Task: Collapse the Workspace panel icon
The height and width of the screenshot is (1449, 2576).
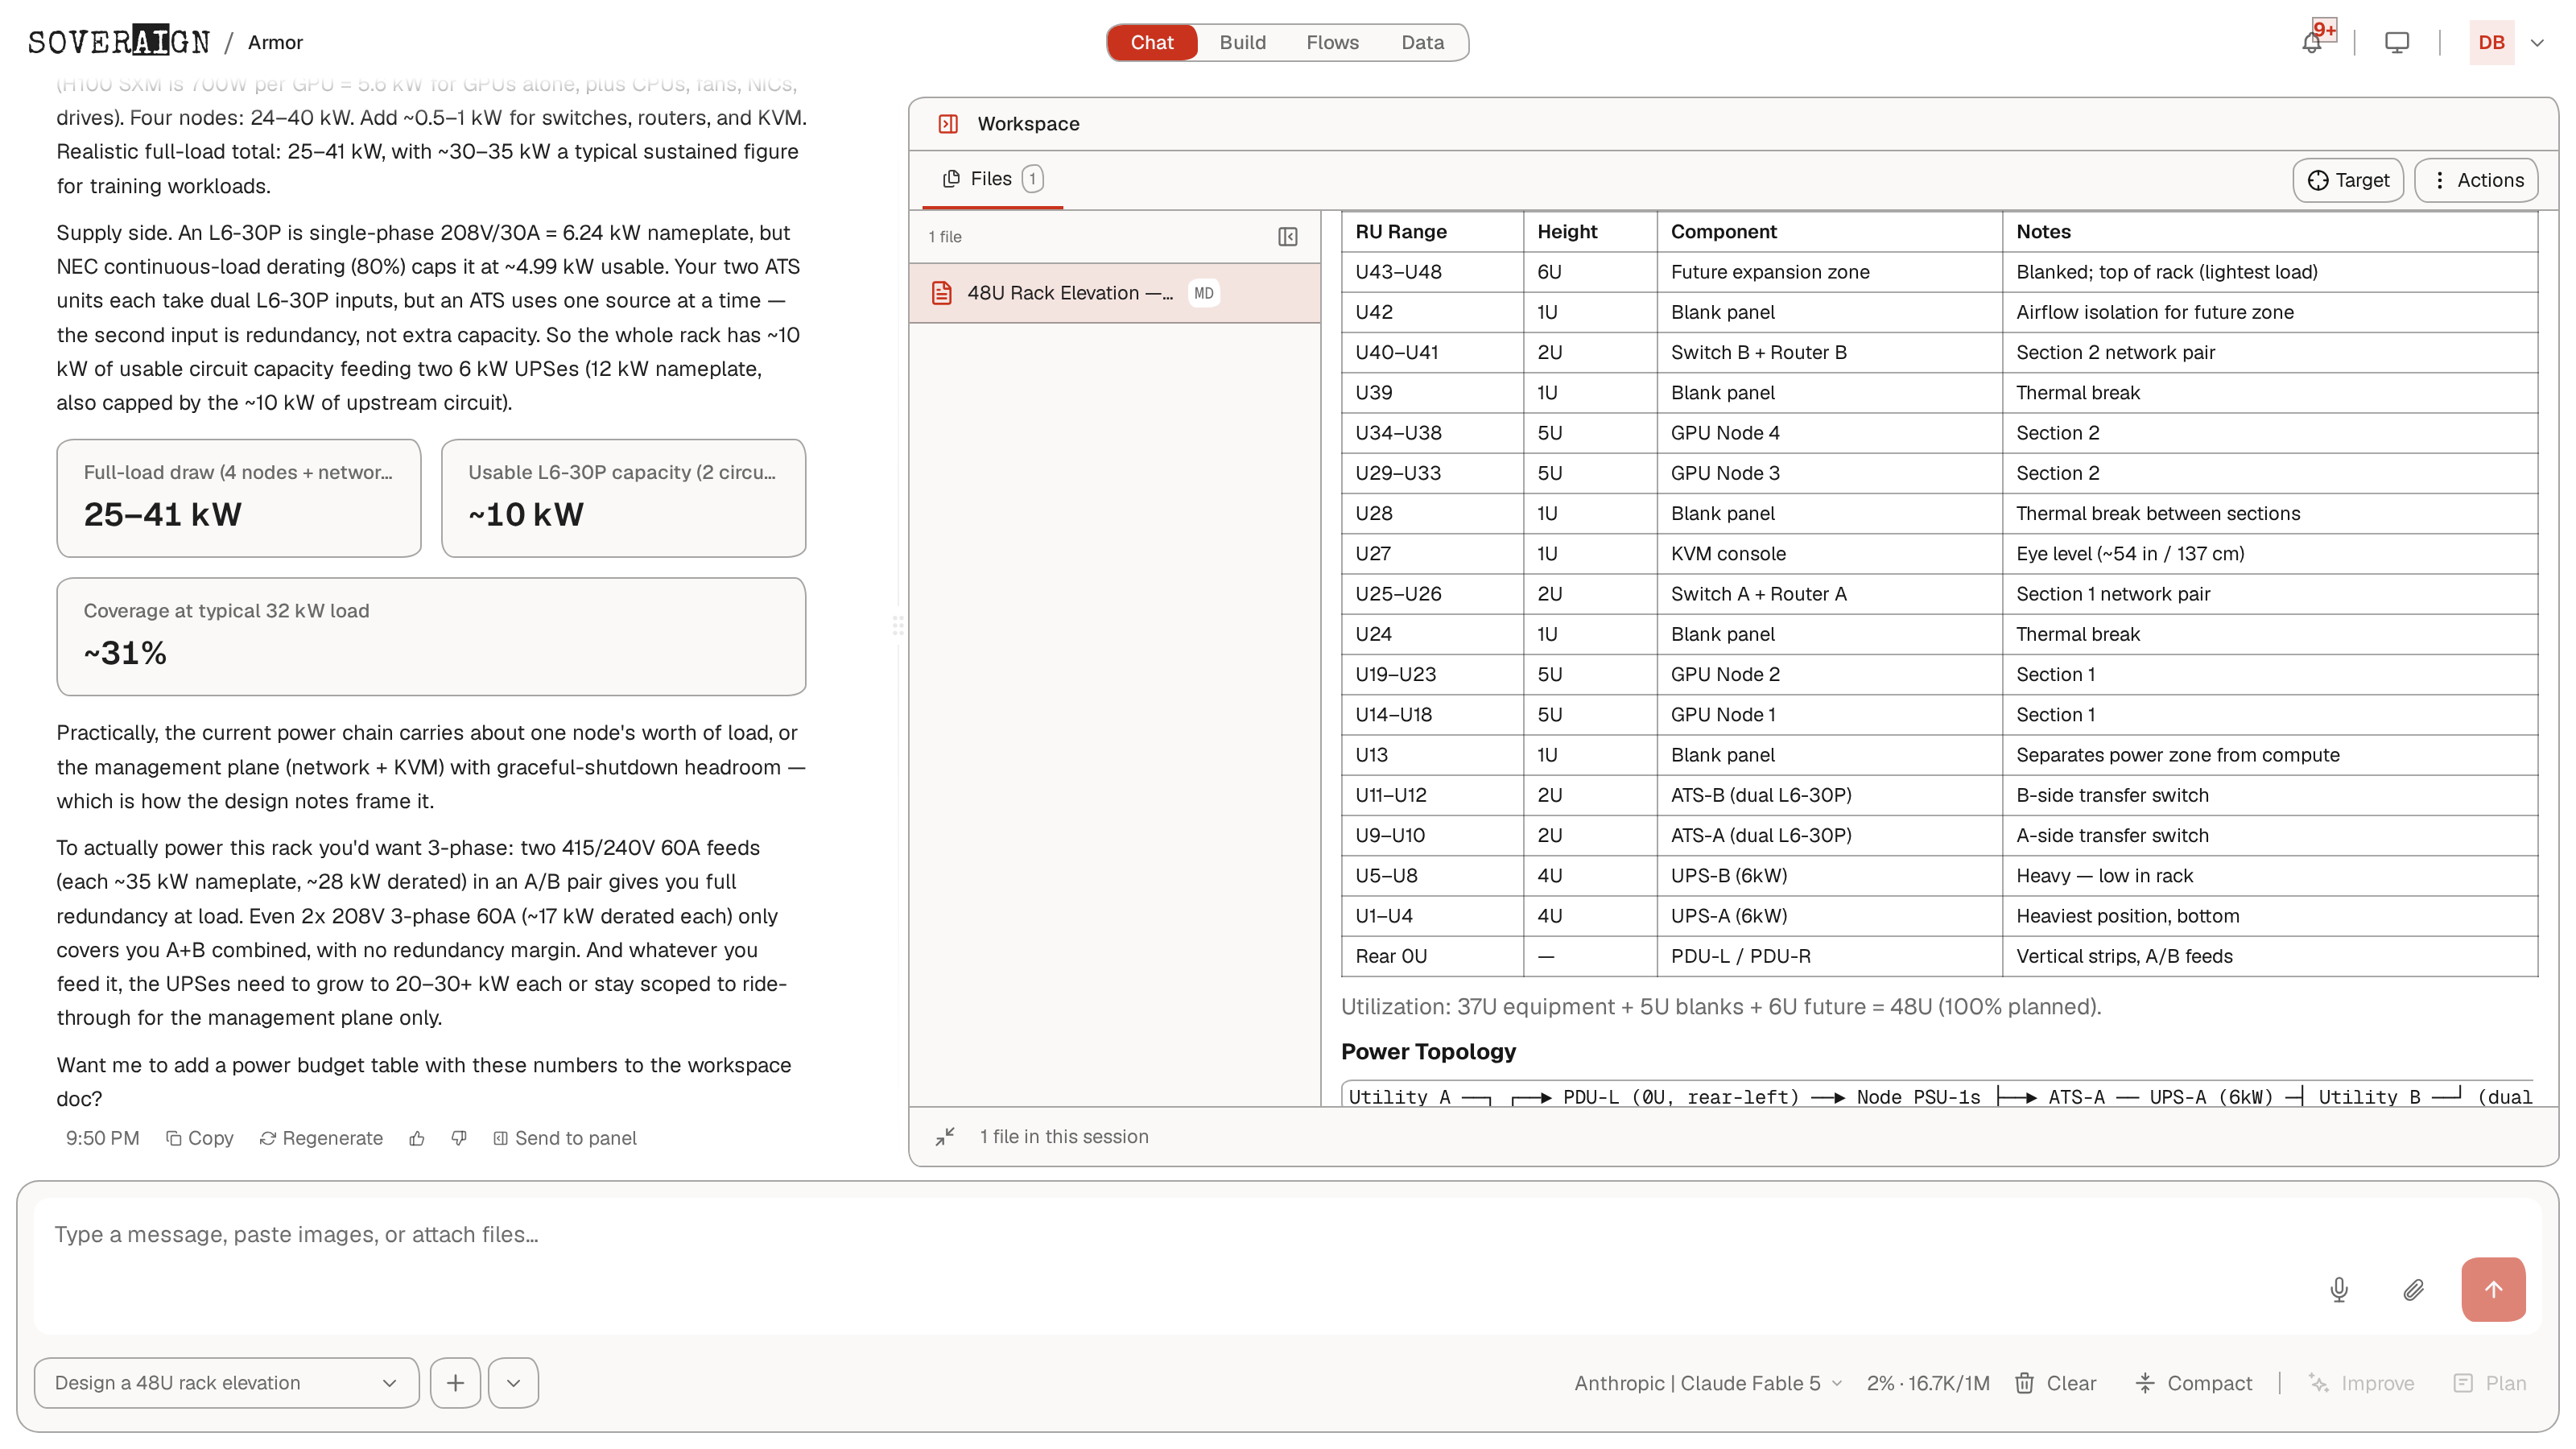Action: pyautogui.click(x=948, y=124)
